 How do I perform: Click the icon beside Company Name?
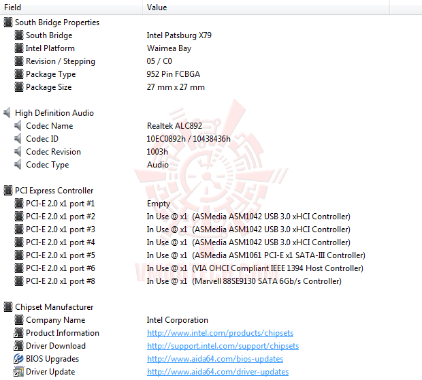click(19, 319)
